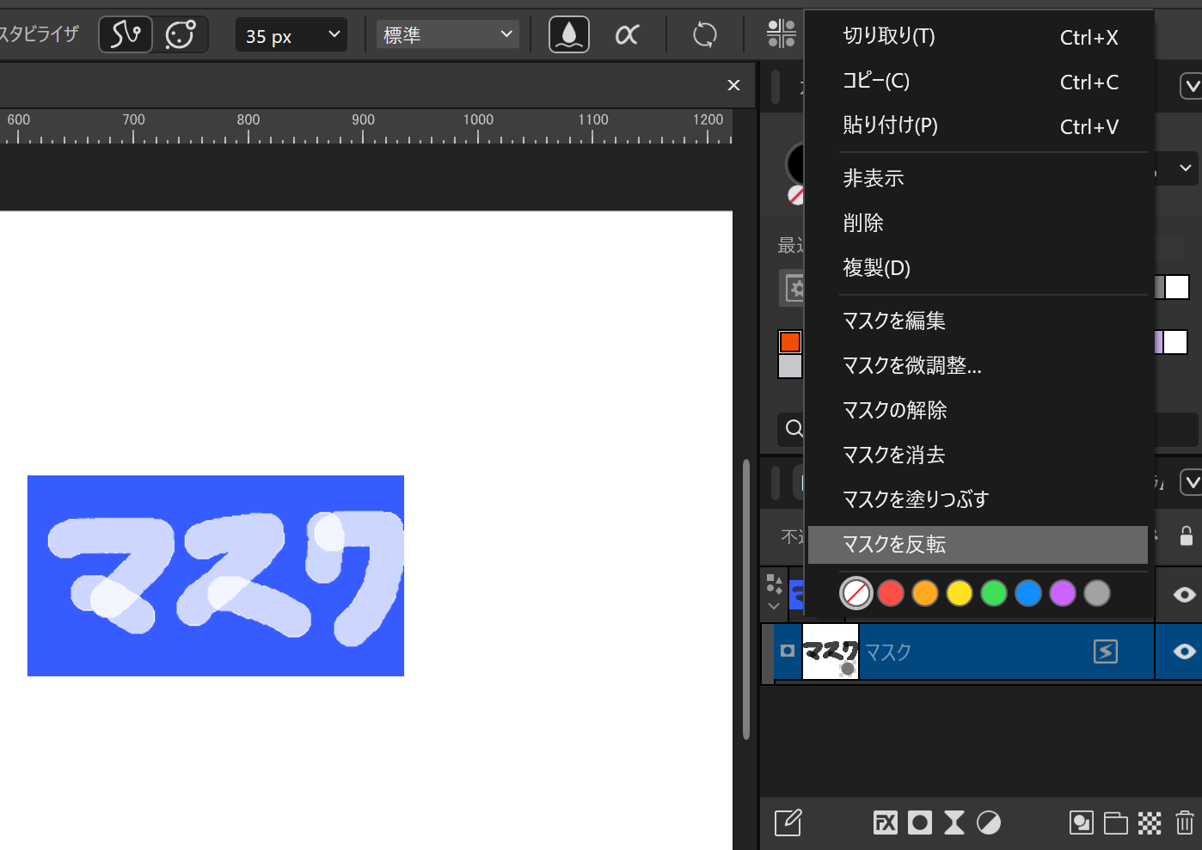
Task: Pick the light gray recent color swatch
Action: pos(790,367)
